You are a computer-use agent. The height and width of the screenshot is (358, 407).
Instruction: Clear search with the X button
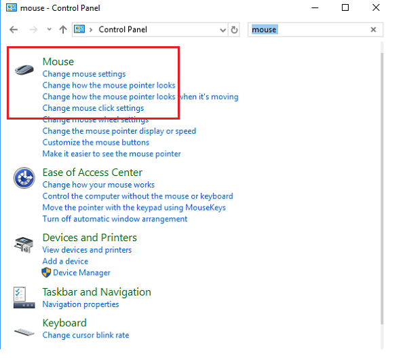click(x=373, y=30)
